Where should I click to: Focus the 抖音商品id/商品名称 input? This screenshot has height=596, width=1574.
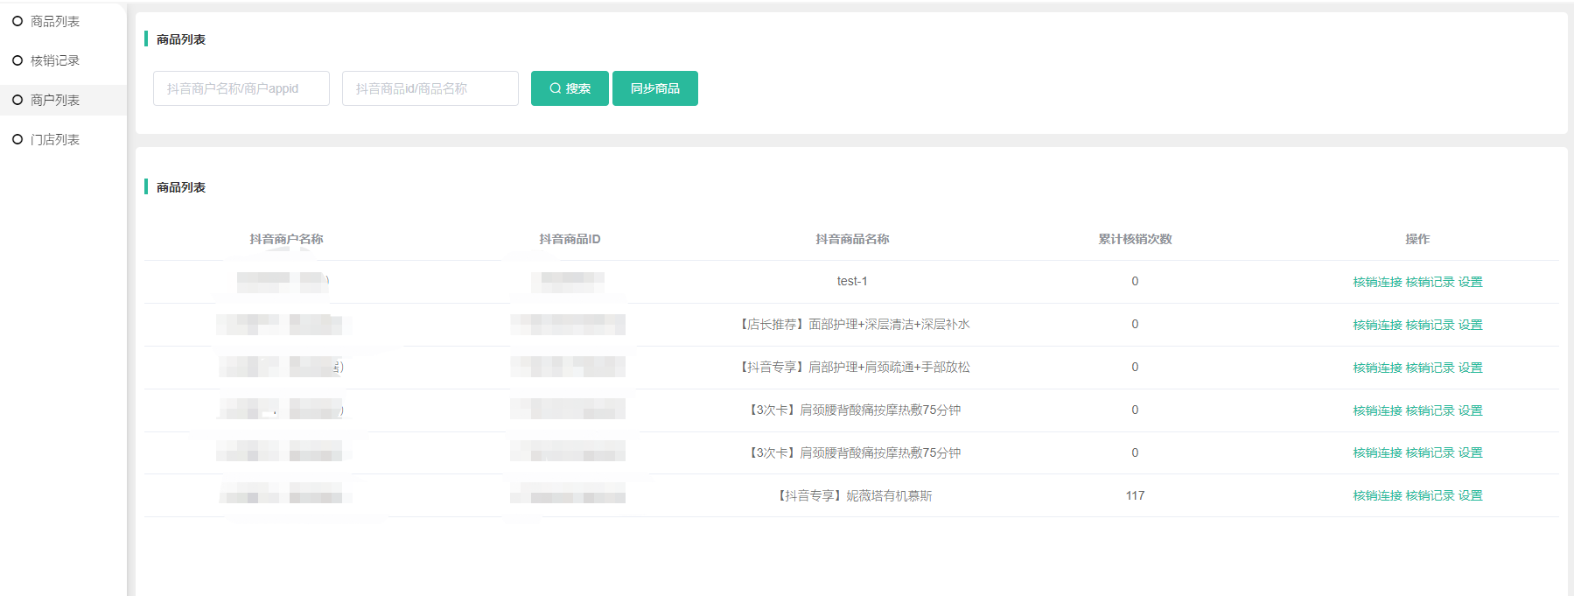[x=430, y=88]
